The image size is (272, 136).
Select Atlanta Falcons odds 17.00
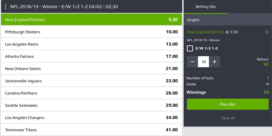pos(91,56)
